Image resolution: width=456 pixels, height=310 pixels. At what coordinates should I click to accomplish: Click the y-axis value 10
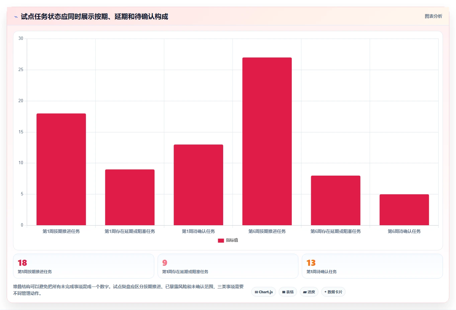click(21, 163)
